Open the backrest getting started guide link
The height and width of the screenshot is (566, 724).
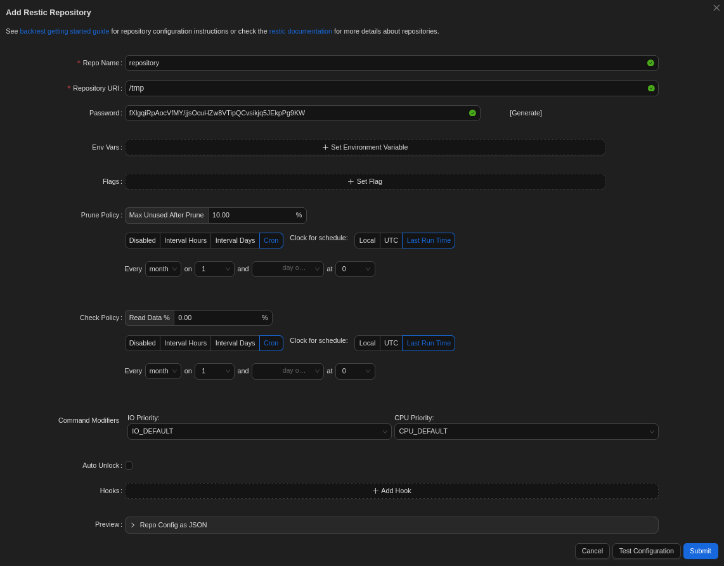click(x=65, y=31)
